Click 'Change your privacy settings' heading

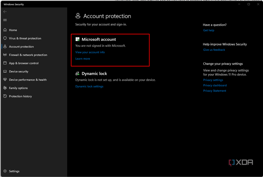(223, 64)
